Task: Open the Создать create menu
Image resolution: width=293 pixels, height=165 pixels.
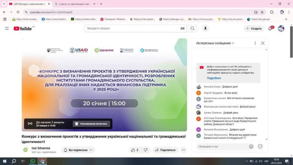Action: coord(254,28)
